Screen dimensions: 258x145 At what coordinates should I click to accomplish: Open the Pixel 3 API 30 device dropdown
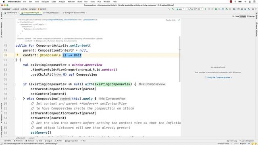click(x=195, y=9)
